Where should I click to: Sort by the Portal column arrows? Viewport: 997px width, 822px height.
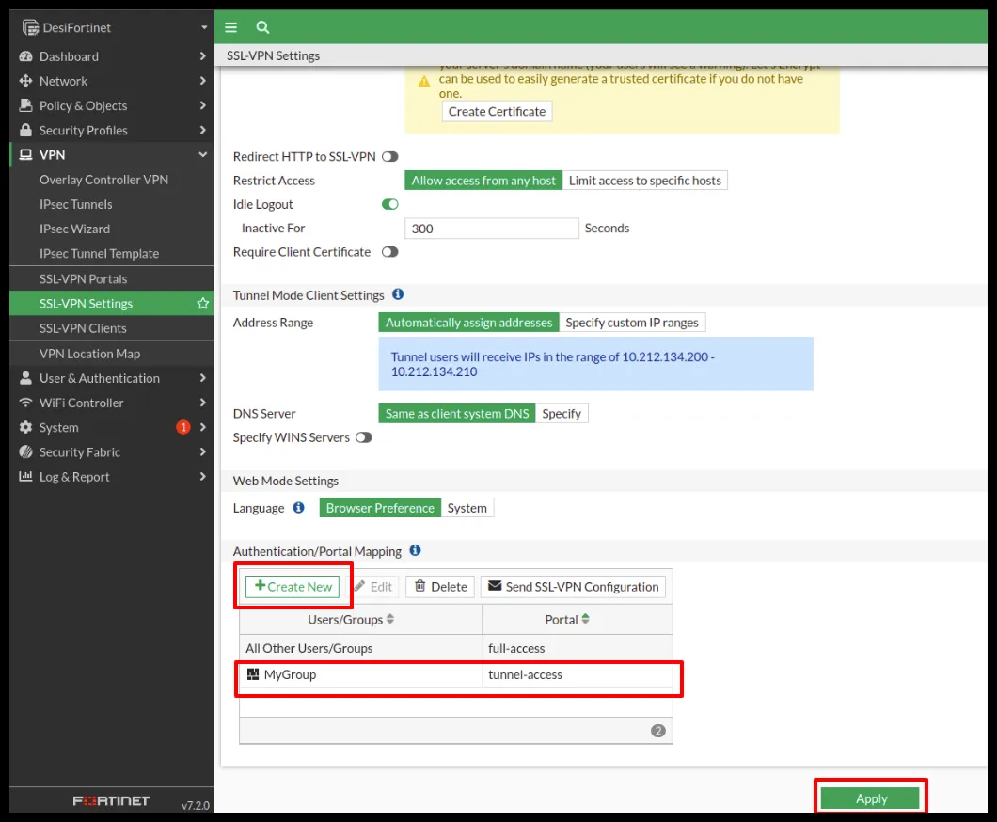point(586,619)
